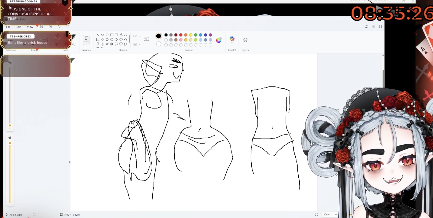Select the Line shape
The image size is (433, 218).
pyautogui.click(x=98, y=35)
